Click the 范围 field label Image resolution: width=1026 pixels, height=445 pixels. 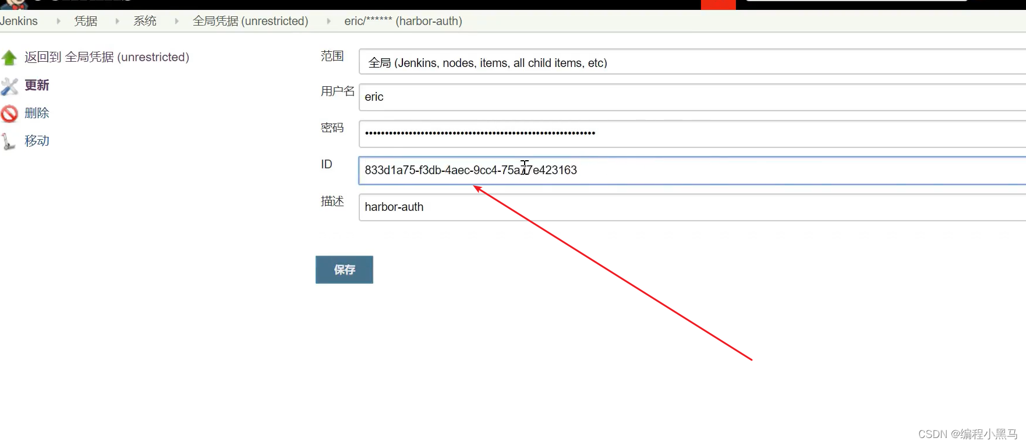(332, 56)
